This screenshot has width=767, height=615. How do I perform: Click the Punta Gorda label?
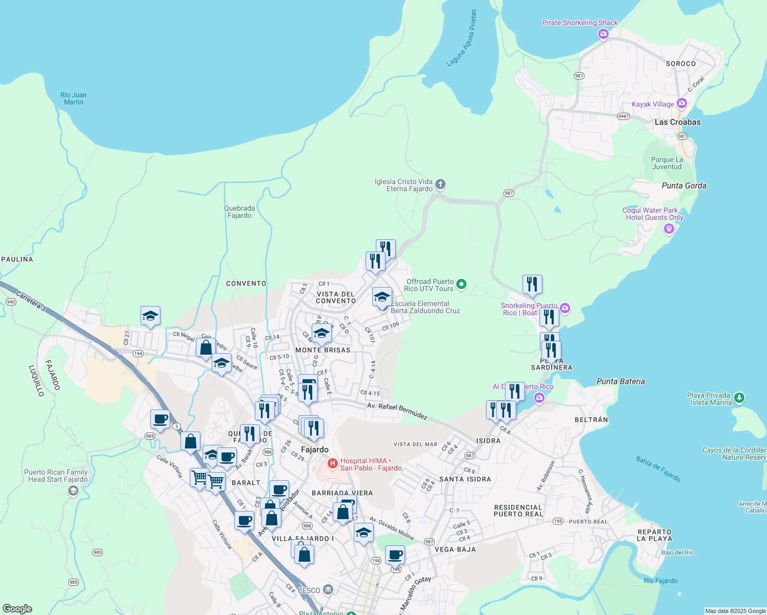coord(684,186)
